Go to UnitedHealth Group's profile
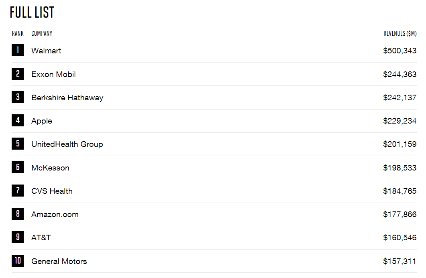The width and height of the screenshot is (426, 278). click(x=67, y=144)
